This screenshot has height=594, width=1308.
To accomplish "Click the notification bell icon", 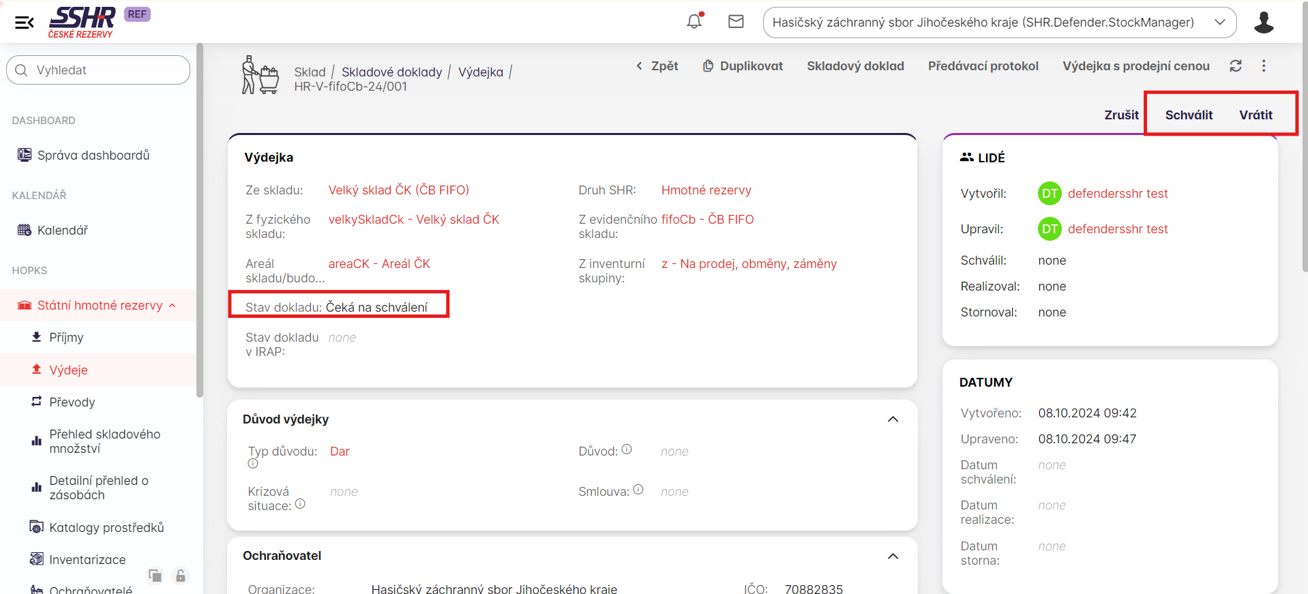I will [694, 22].
